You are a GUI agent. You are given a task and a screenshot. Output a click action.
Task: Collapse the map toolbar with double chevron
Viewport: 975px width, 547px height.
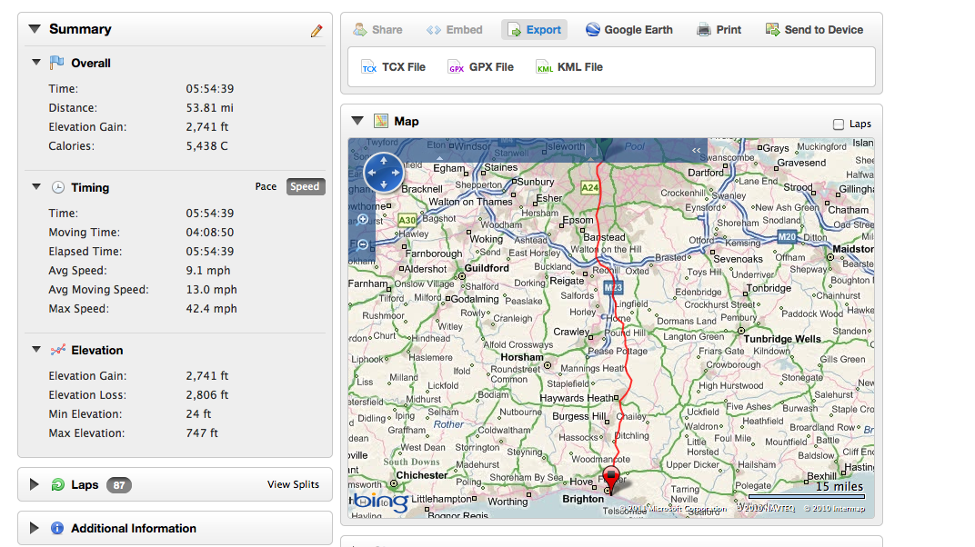click(x=697, y=151)
